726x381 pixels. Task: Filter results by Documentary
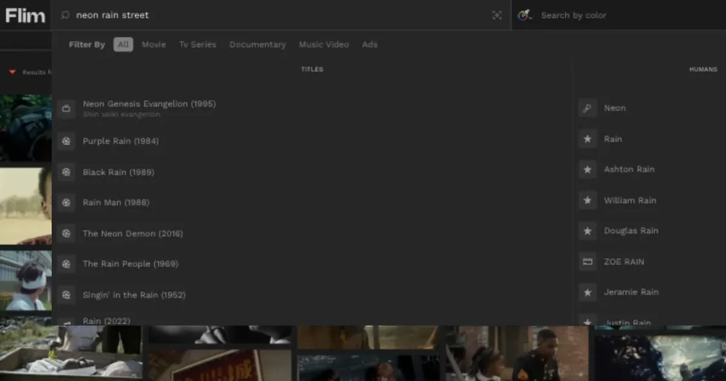(x=257, y=45)
